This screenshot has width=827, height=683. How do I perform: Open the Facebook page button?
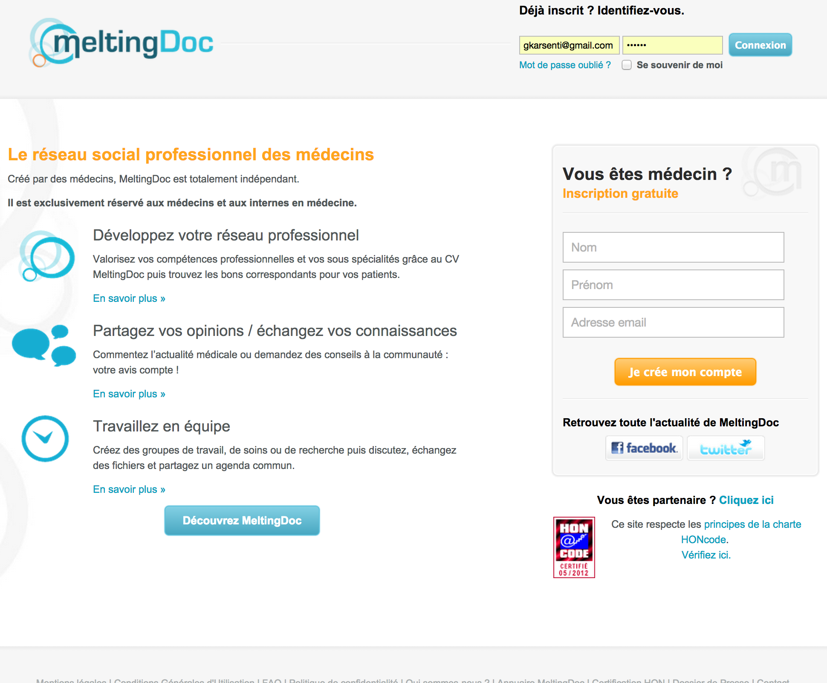pyautogui.click(x=644, y=448)
